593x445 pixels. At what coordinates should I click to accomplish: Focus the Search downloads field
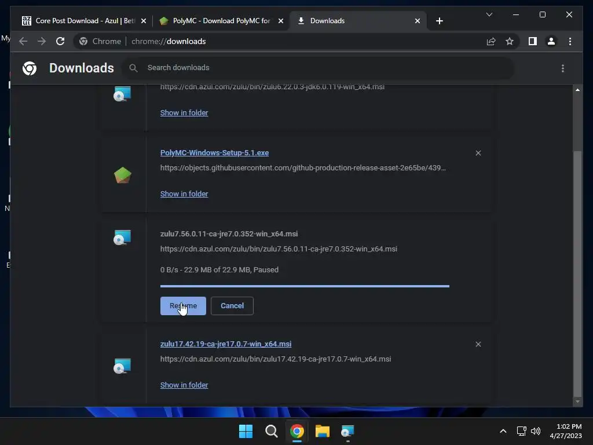coord(319,68)
